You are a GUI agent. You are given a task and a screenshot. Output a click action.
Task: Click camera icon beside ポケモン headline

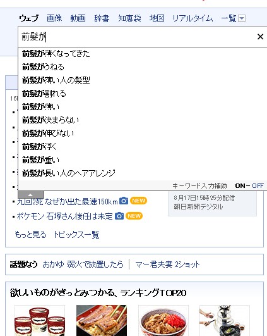click(x=119, y=216)
